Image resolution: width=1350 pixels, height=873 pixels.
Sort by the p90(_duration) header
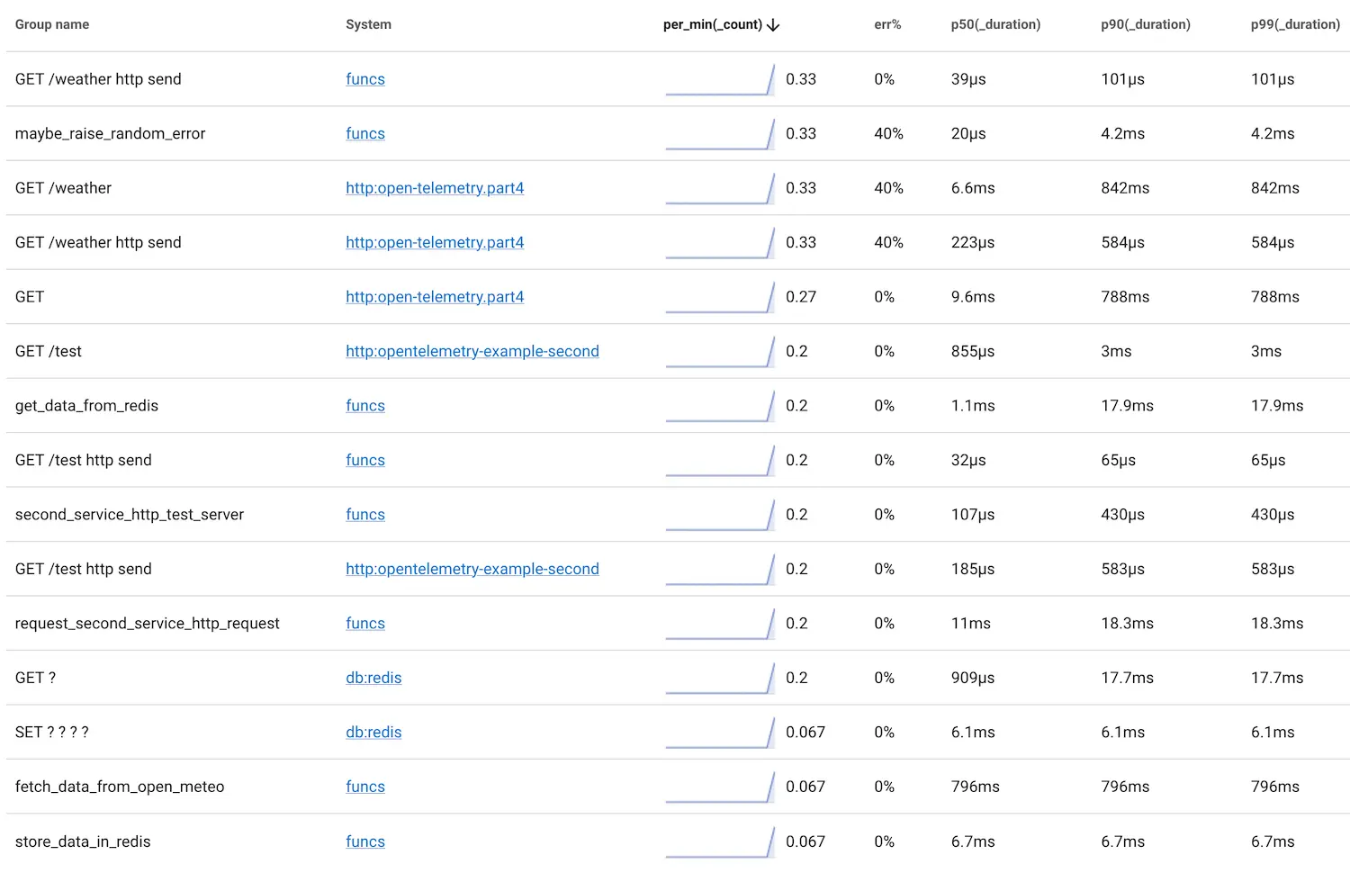click(1145, 24)
